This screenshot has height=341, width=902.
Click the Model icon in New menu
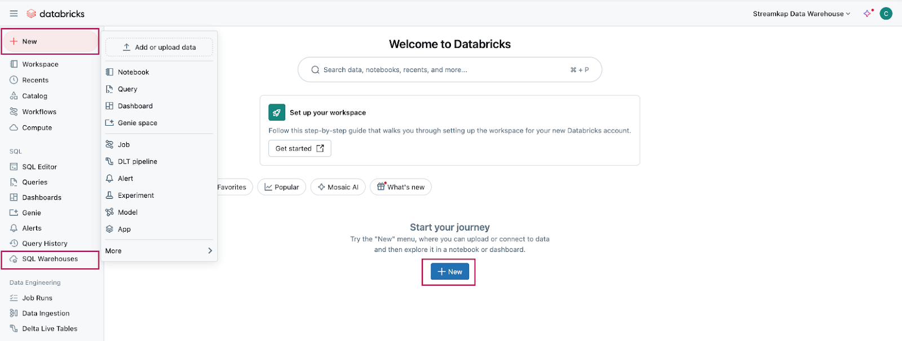[109, 212]
